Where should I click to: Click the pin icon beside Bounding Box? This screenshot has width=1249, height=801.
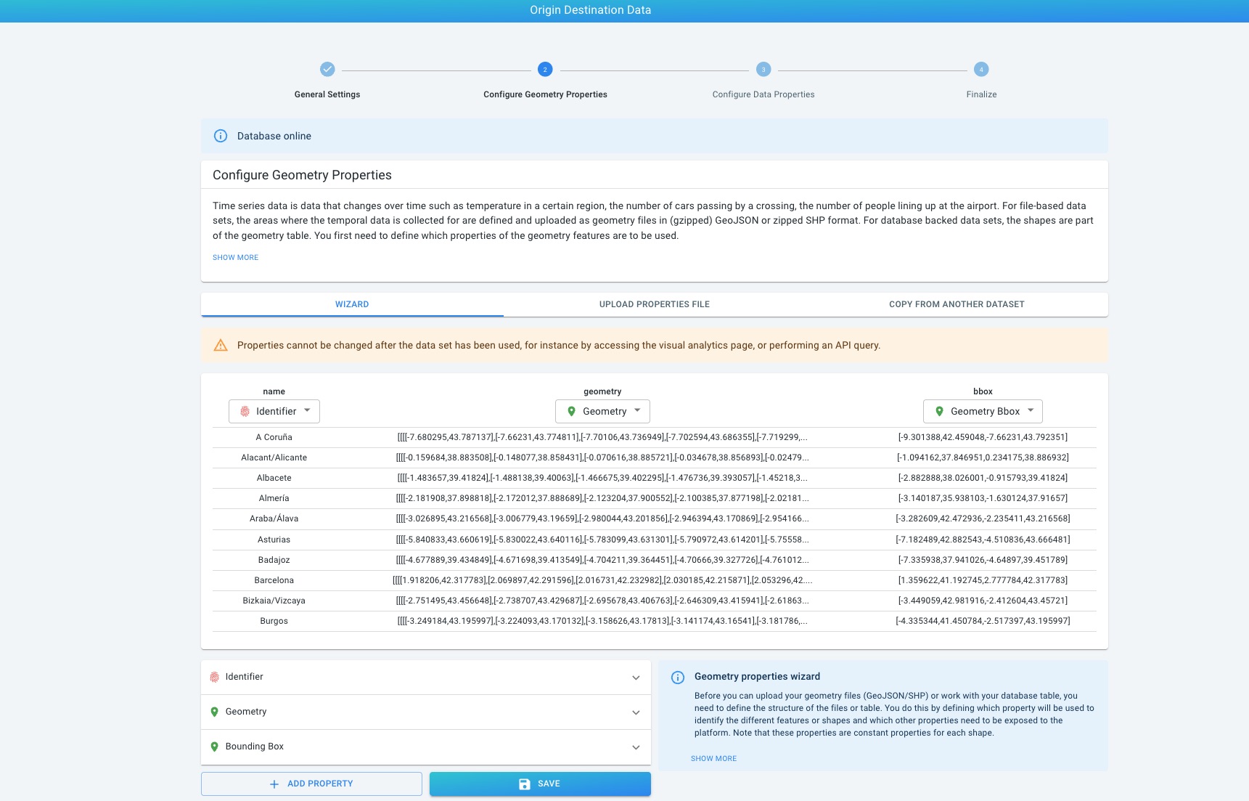[x=215, y=747]
